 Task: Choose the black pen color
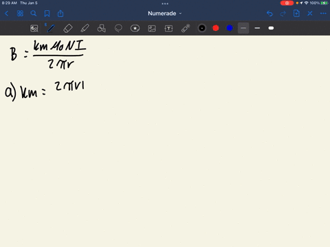tap(202, 28)
